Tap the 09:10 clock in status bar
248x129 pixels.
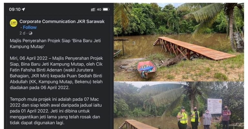tap(15, 9)
